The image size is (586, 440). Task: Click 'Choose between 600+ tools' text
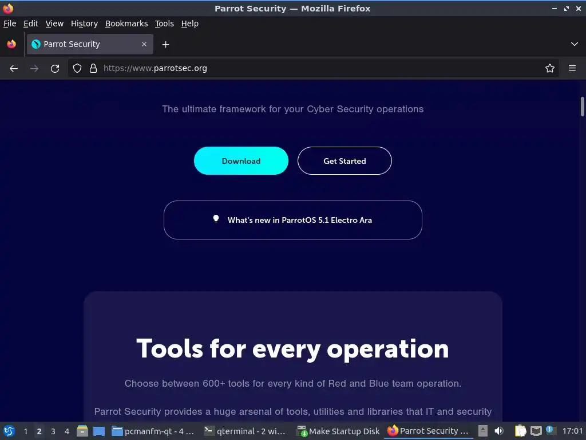point(292,383)
